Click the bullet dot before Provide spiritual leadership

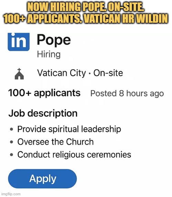(x=12, y=129)
